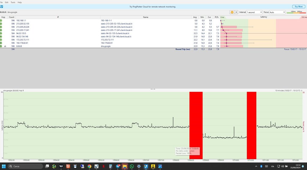Open the Edit menu
Screen dimensions: 307x170
pos(7,2)
